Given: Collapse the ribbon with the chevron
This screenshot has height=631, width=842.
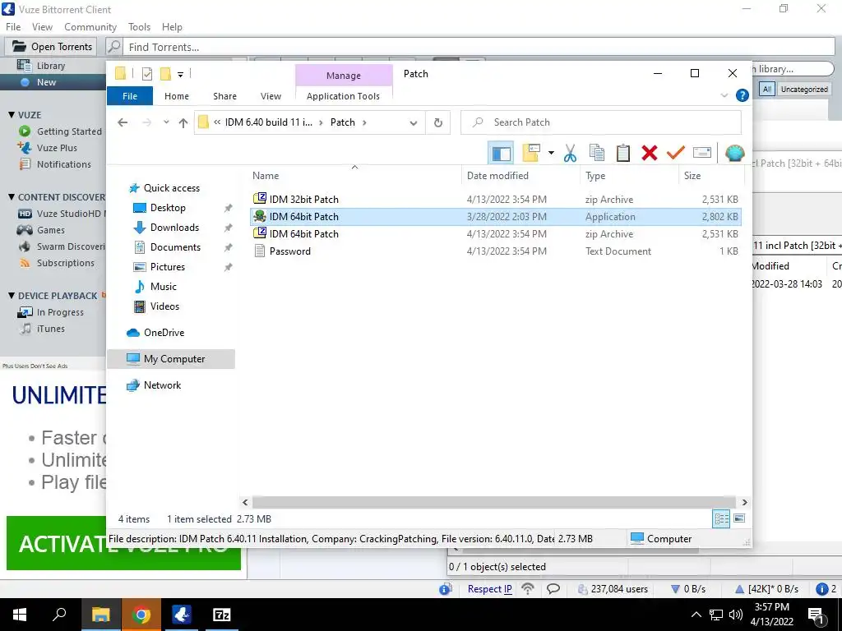Looking at the screenshot, I should [x=724, y=95].
